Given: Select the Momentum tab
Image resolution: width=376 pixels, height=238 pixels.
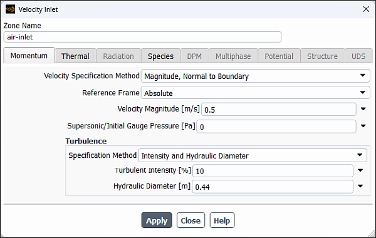Looking at the screenshot, I should point(29,56).
